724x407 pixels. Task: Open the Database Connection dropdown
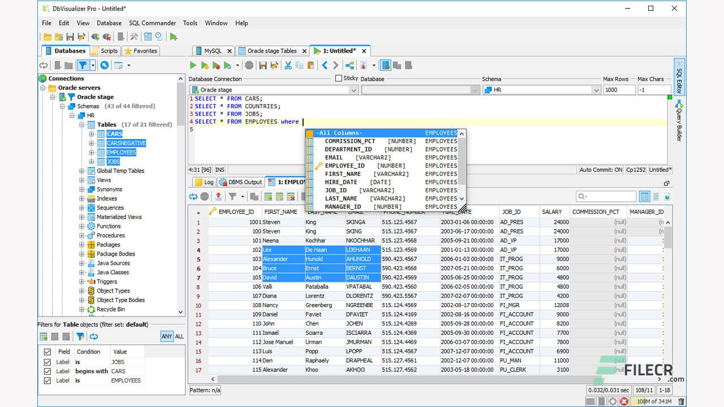(354, 89)
